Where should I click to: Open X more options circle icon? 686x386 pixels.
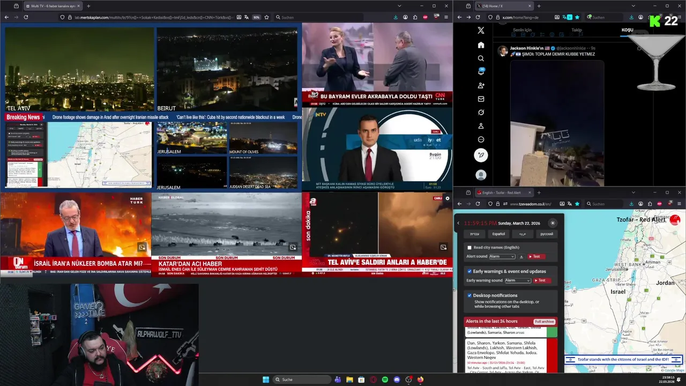481,139
